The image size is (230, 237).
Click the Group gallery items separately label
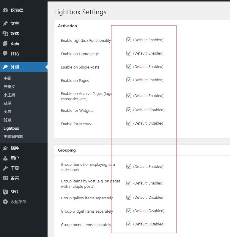click(x=87, y=198)
